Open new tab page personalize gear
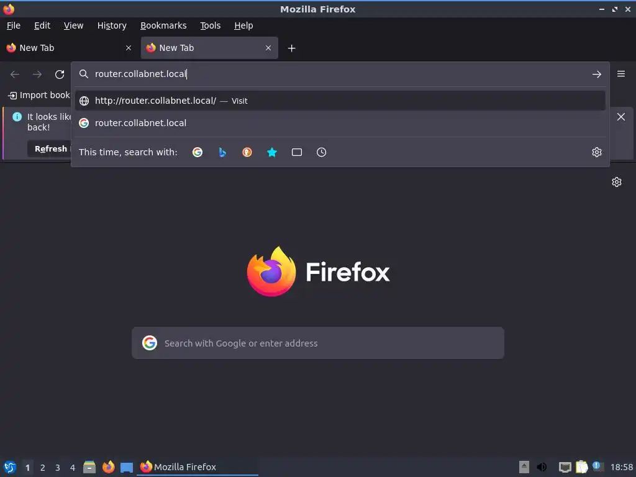Viewport: 636px width, 477px height. tap(617, 182)
